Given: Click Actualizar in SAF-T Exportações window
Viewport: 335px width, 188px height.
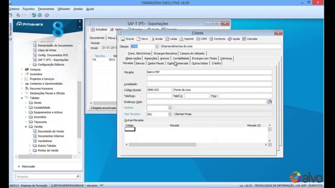Looking at the screenshot, I should (99, 30).
